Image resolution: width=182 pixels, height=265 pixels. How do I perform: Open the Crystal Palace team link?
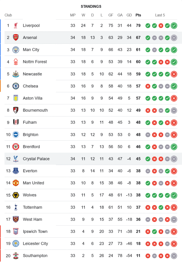point(36,159)
